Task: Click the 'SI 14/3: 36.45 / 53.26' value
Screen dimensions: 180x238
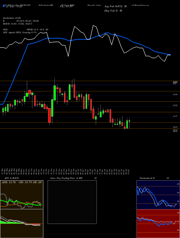Action: tap(28, 21)
